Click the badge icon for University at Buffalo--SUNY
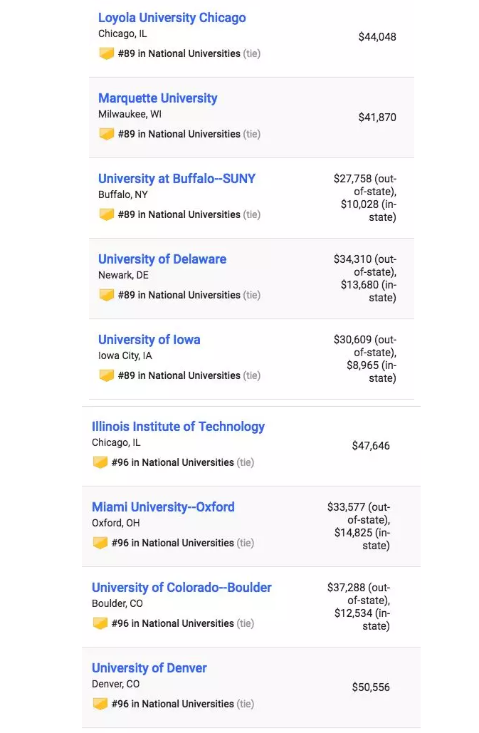479x733 pixels. click(x=107, y=214)
